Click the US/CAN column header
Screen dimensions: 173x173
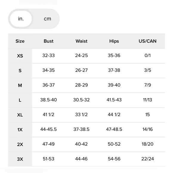[x=148, y=41]
